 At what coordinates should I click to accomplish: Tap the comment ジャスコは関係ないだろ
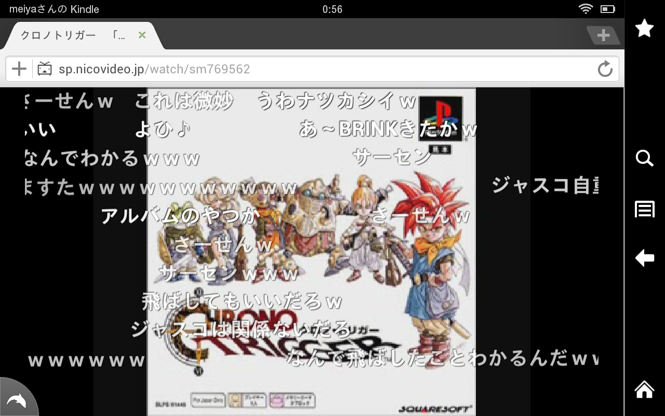click(241, 329)
